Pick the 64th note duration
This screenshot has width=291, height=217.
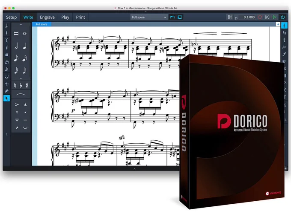tap(25, 70)
